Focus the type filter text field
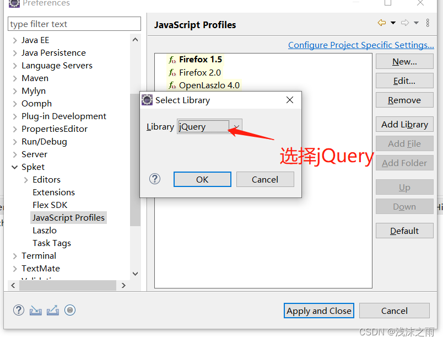Screen dimensions: 443x342 tap(74, 24)
